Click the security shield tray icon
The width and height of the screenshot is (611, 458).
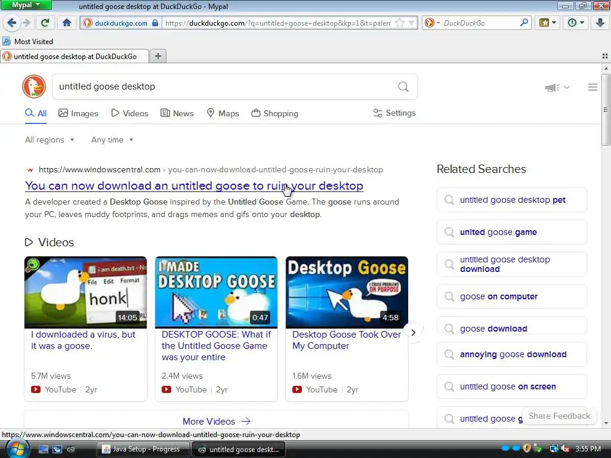click(527, 449)
